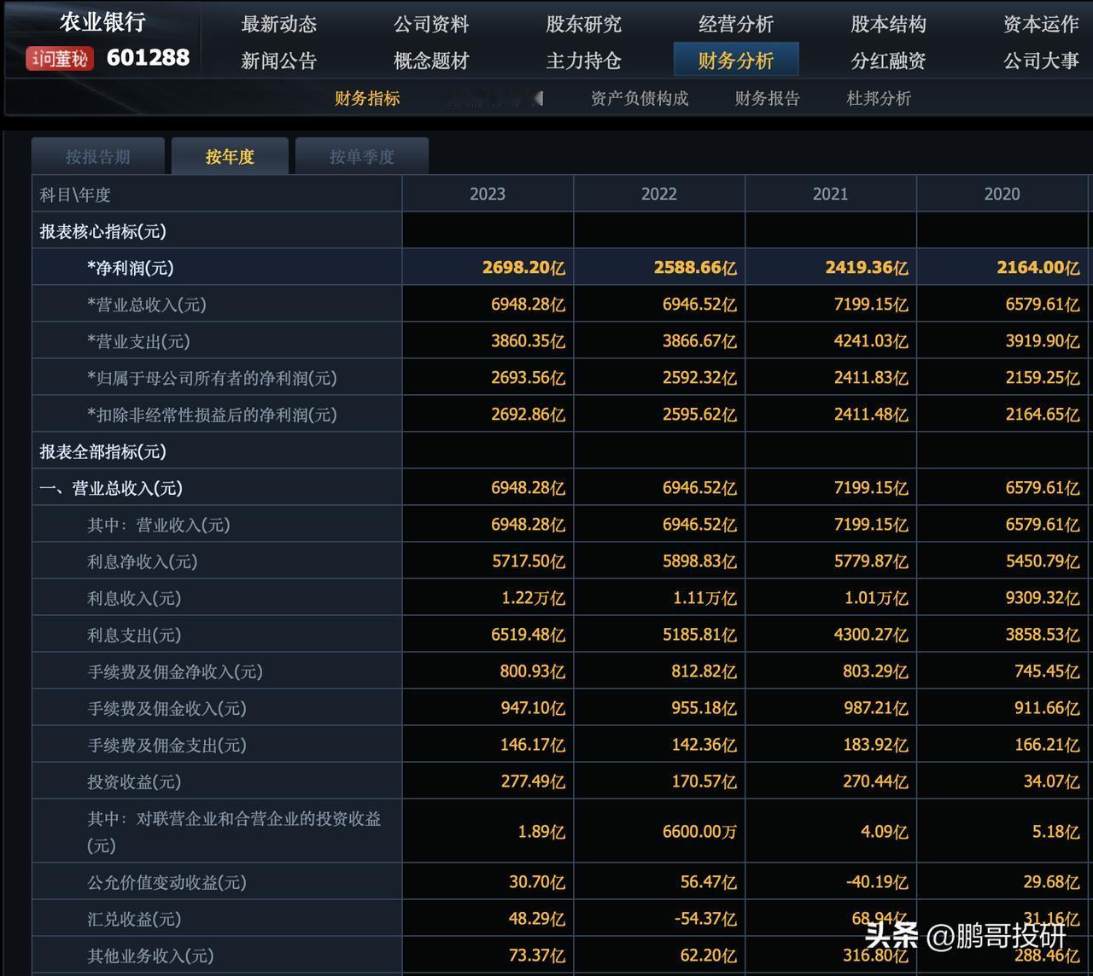Switch to the 按报告期 tab
This screenshot has height=976, width=1093.
98,156
